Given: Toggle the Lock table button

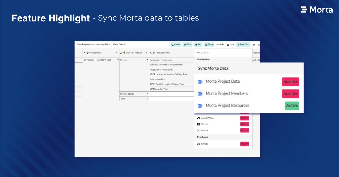Looking at the screenshot, I should [231, 45].
